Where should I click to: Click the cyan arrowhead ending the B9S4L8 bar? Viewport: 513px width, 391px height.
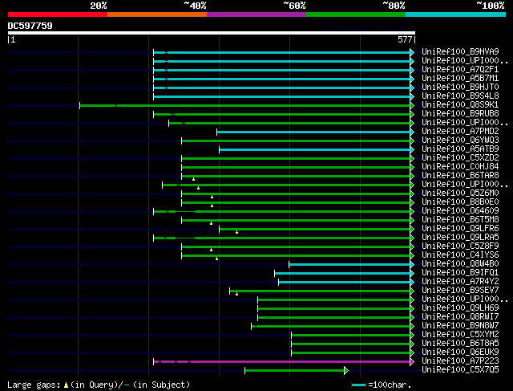click(412, 96)
